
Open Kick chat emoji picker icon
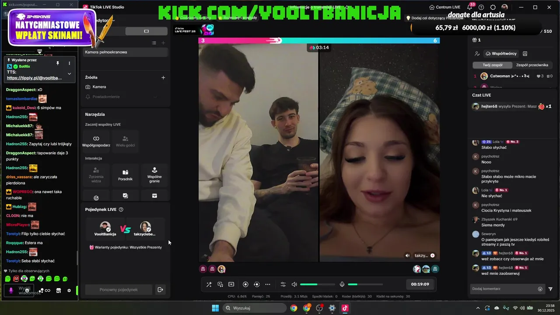pyautogui.click(x=27, y=290)
